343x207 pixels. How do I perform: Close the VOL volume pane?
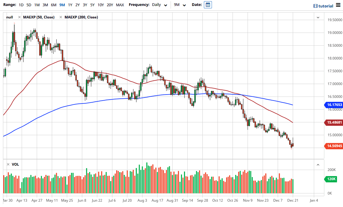click(8, 164)
